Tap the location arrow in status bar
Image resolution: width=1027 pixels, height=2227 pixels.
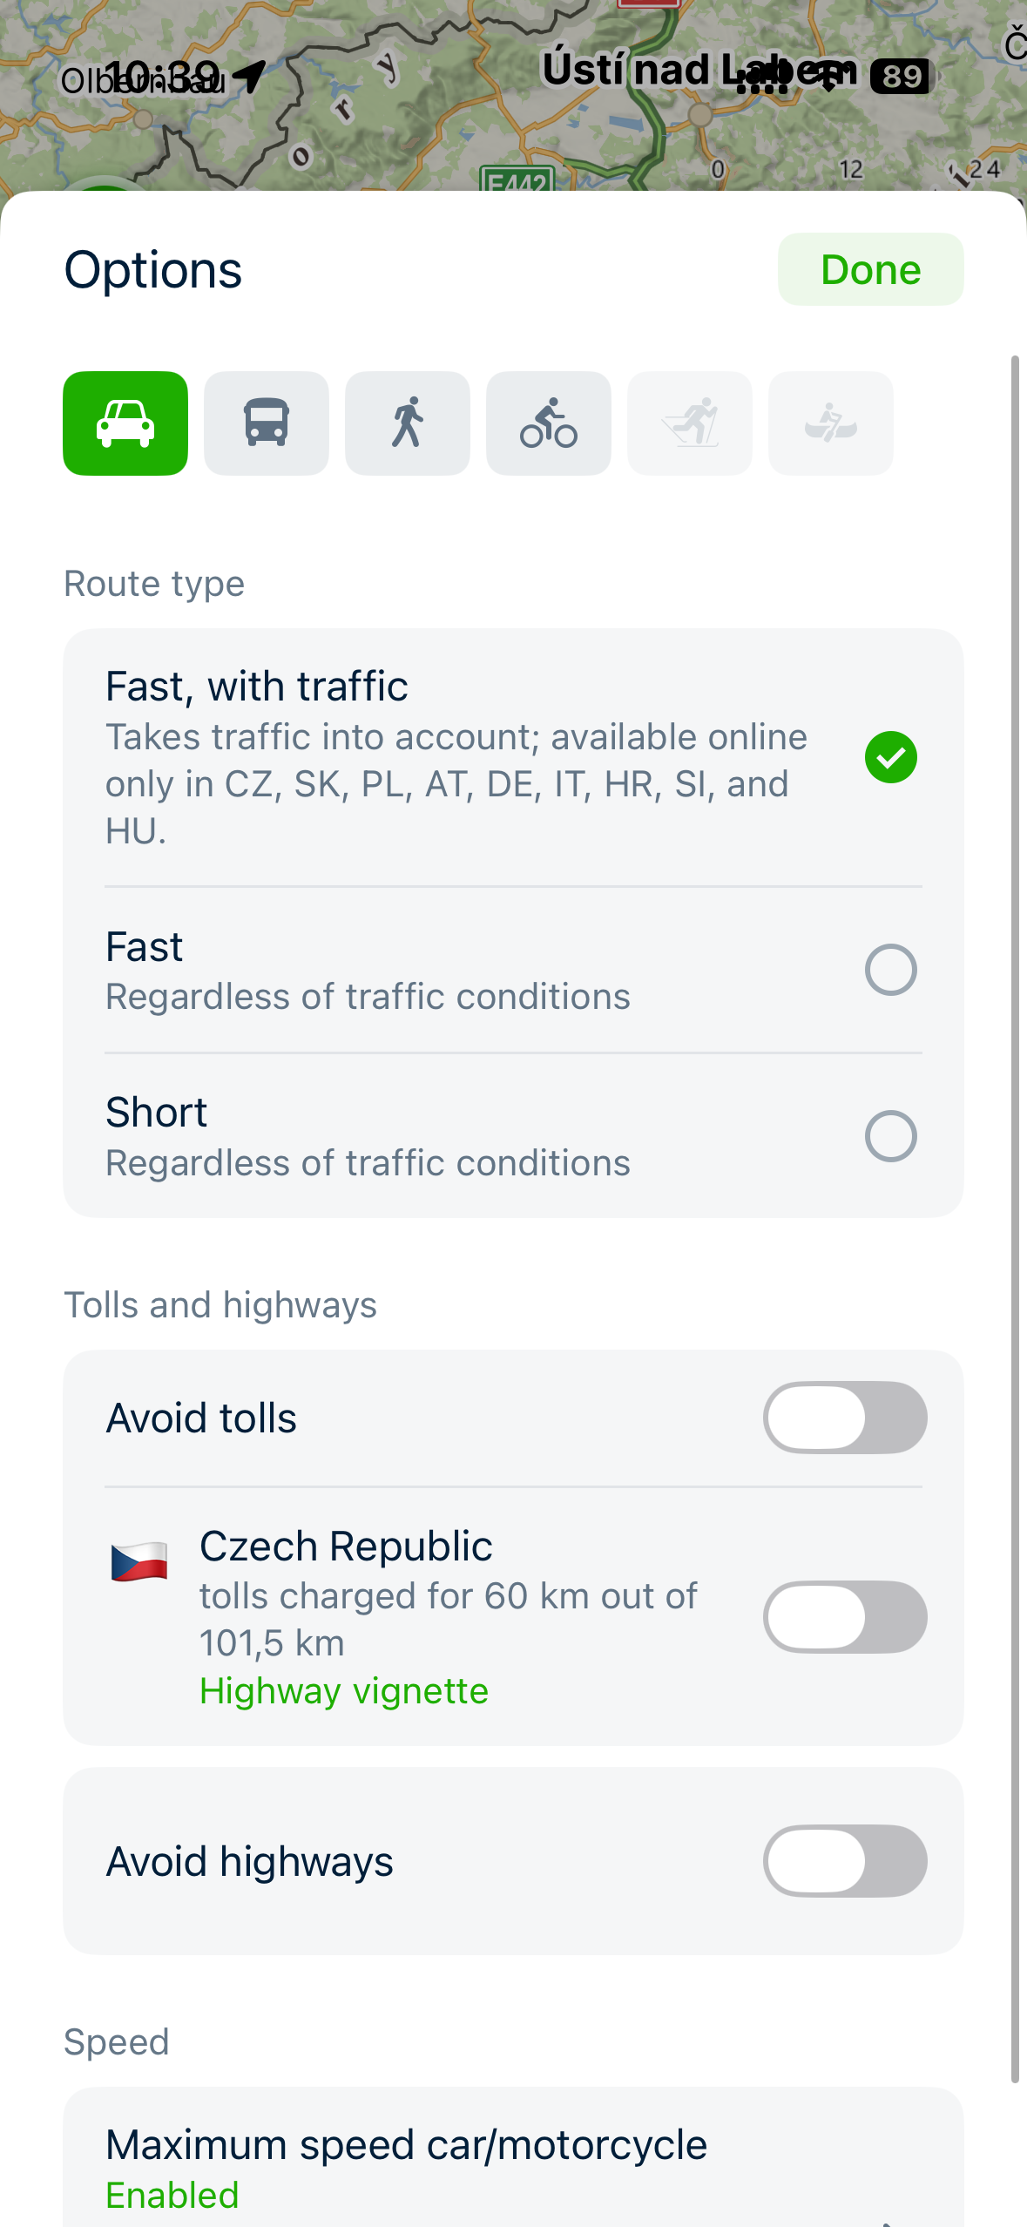250,78
